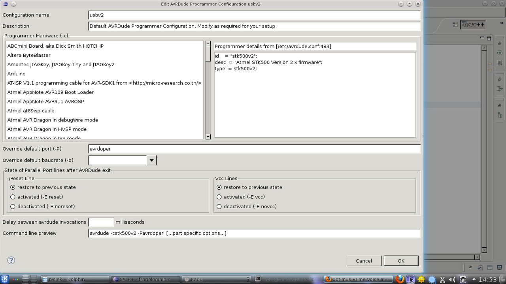
Task: Launch Firefox from the taskbar
Action: (400, 279)
